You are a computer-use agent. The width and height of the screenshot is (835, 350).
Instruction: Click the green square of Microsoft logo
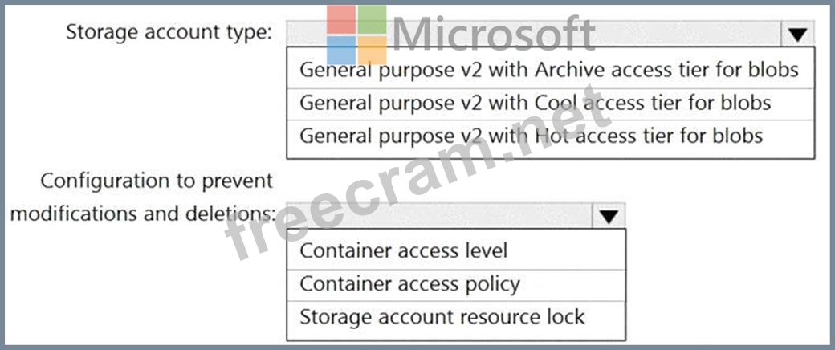click(373, 19)
